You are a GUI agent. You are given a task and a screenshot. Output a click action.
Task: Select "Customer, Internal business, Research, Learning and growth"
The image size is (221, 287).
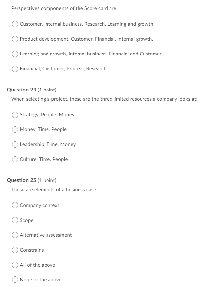tap(15, 24)
